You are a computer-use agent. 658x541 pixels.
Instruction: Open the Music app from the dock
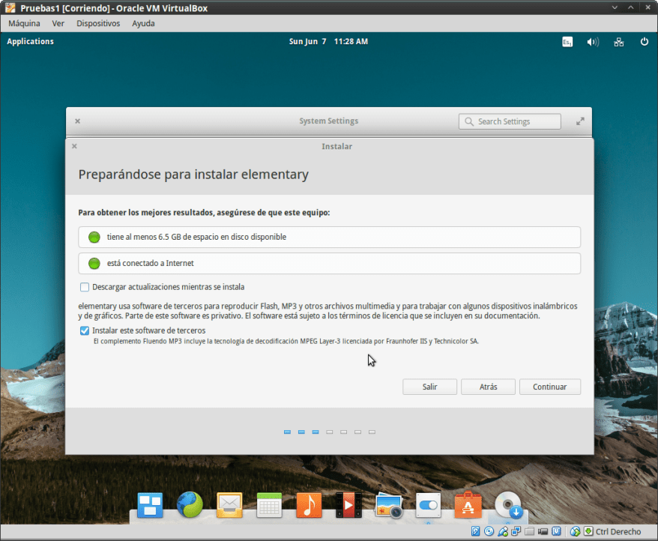pyautogui.click(x=309, y=505)
